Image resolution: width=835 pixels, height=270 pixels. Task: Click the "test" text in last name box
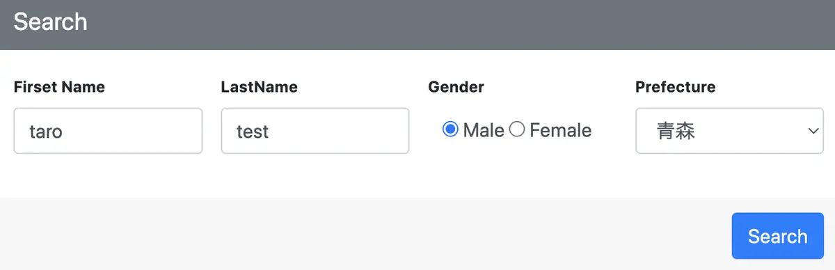(253, 131)
